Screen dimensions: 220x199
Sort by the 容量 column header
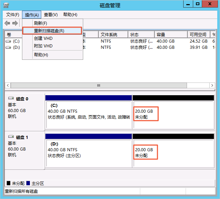[x=161, y=35]
